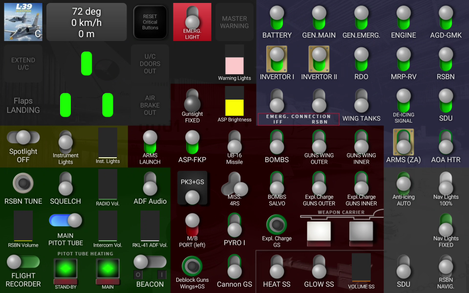
Task: Click the SQUELCH knob
Action: pyautogui.click(x=65, y=185)
